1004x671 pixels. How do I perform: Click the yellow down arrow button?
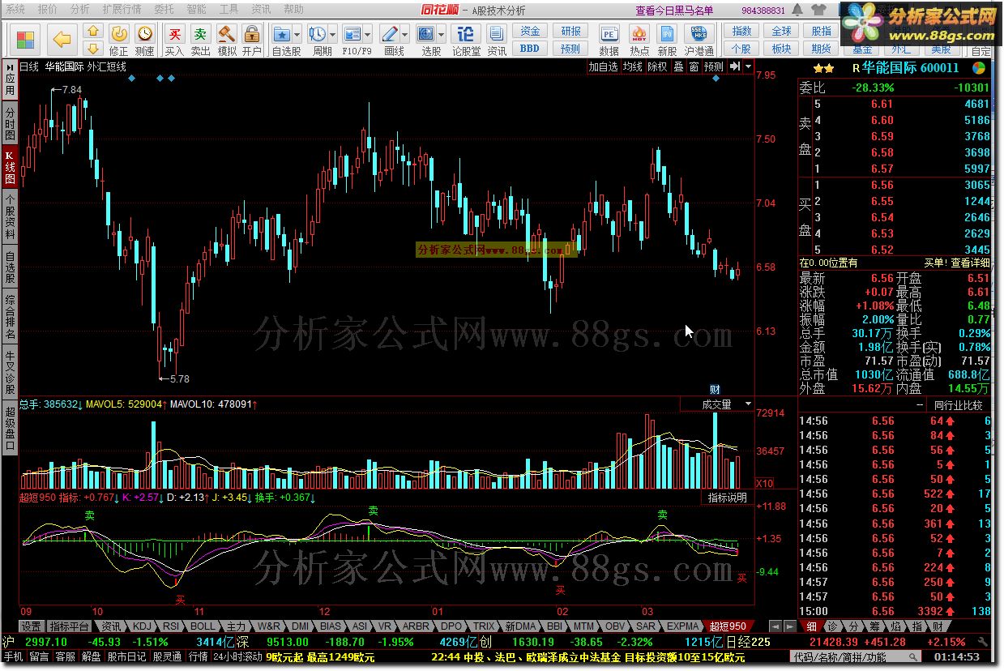coord(94,47)
